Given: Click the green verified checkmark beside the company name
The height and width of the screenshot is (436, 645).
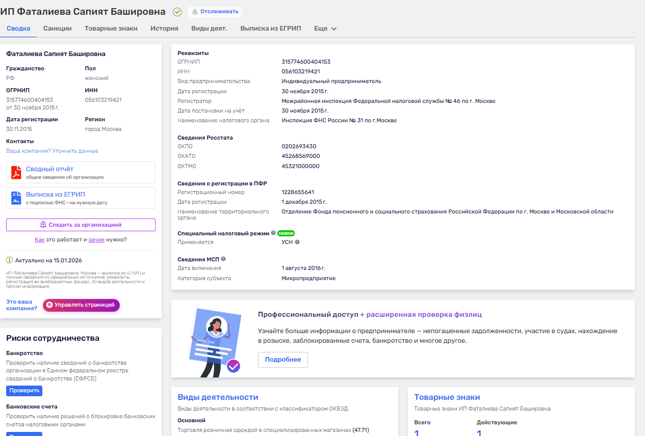Looking at the screenshot, I should [x=177, y=11].
